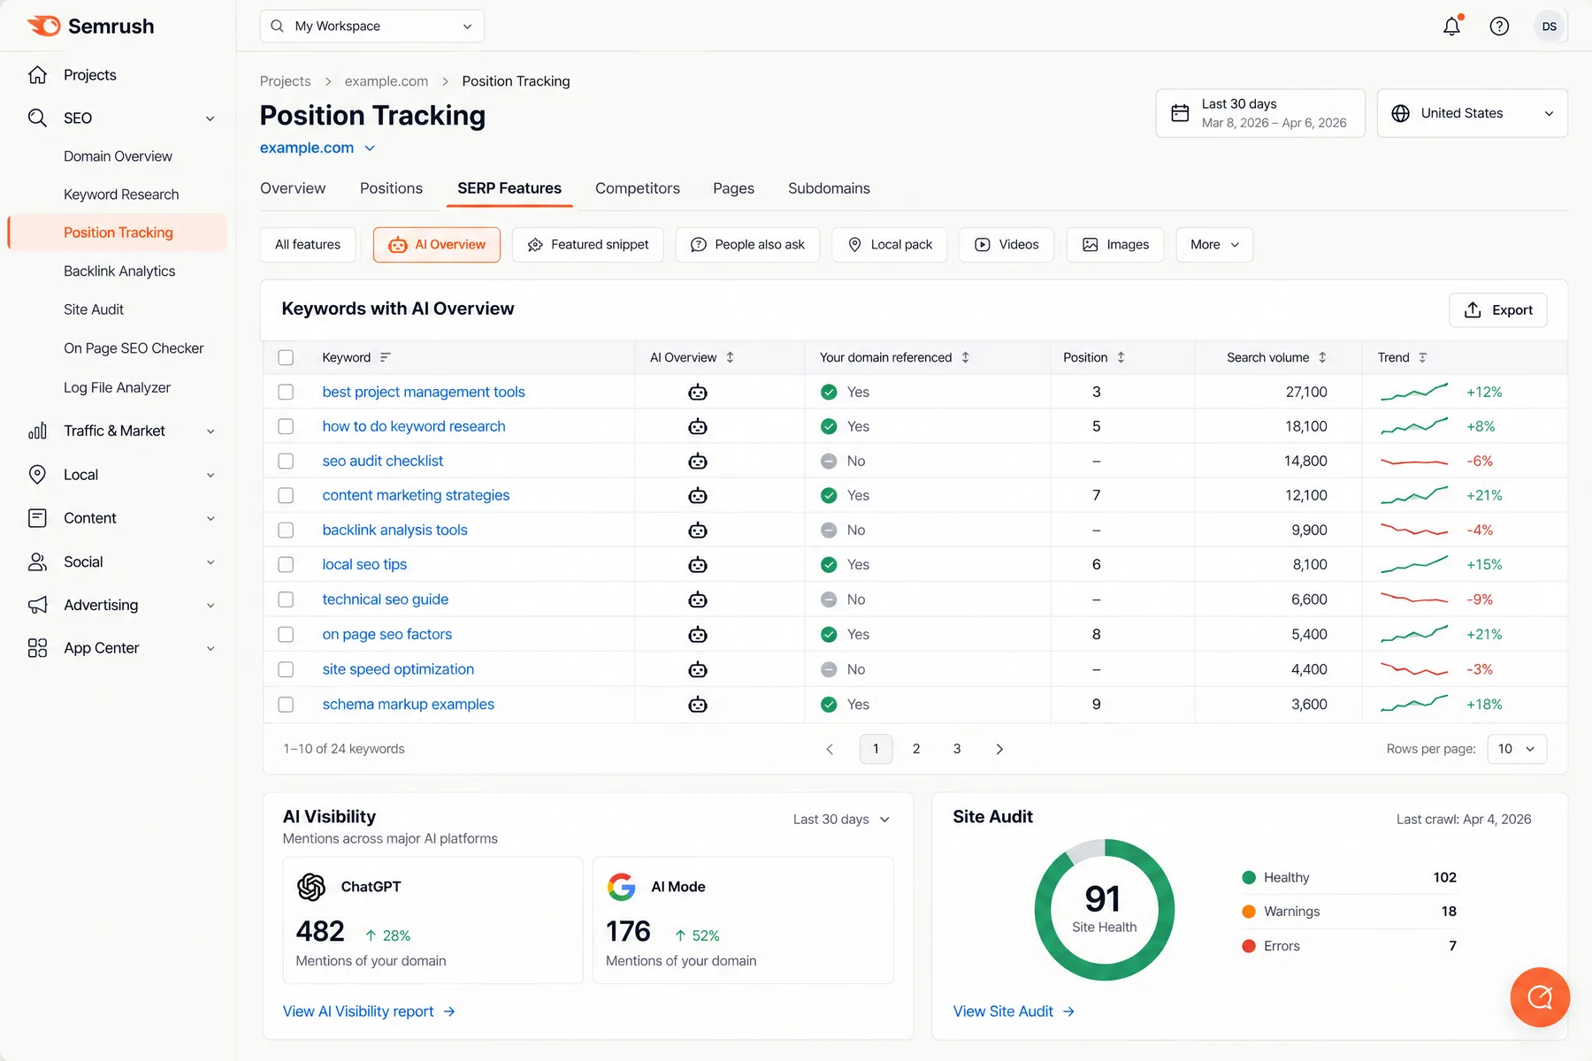The width and height of the screenshot is (1592, 1061).
Task: Open Backlink Analytics in sidebar
Action: tap(119, 271)
